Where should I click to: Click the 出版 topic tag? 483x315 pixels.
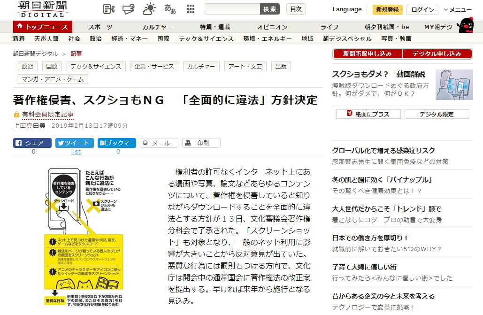281,66
